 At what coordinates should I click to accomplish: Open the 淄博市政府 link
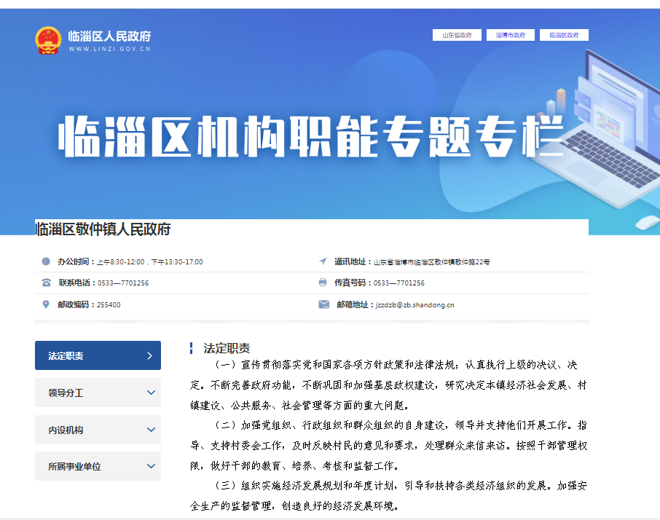511,35
